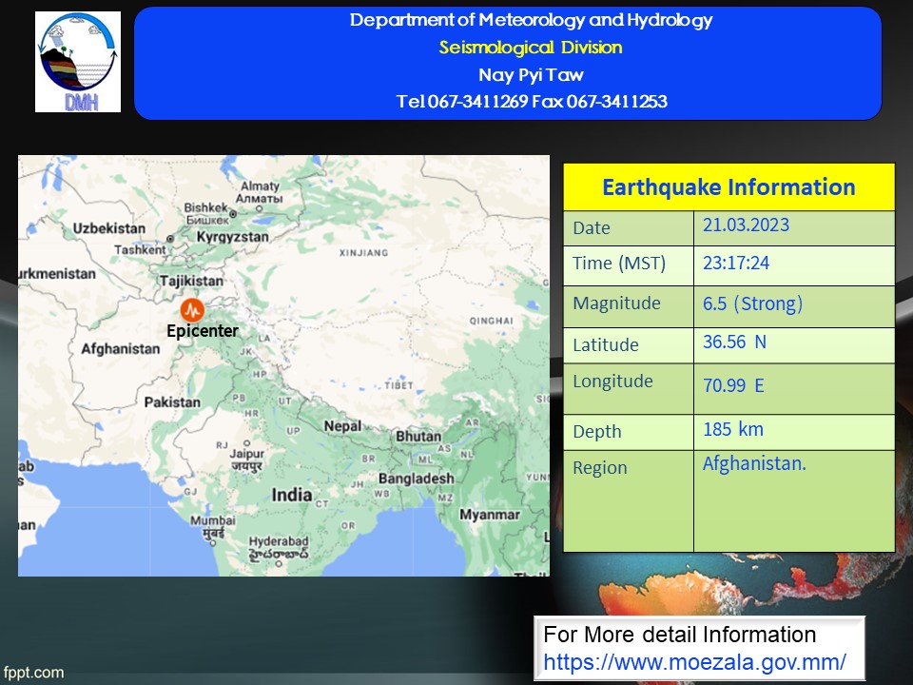
Task: Click the date value "21.03.2023"
Action: (x=746, y=225)
